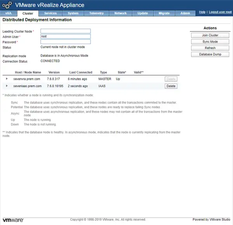Expand the seveniaas.prem.com node row
The image size is (233, 225).
pos(7,86)
